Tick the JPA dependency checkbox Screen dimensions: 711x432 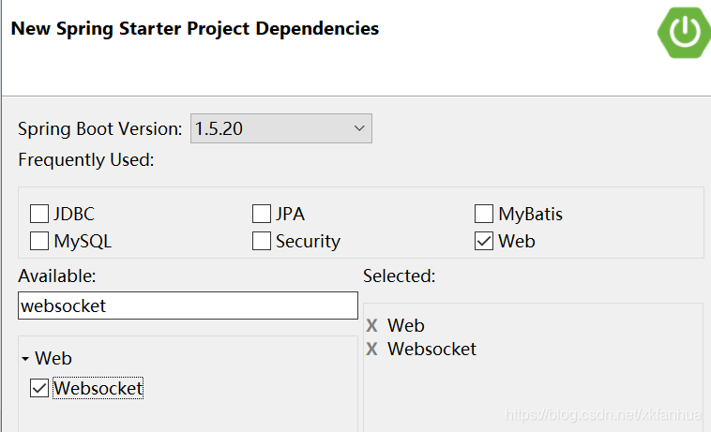pos(262,214)
